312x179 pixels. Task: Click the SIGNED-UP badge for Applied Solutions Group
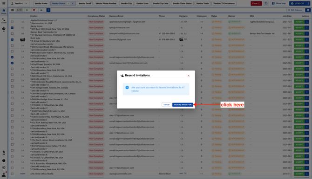point(234,22)
